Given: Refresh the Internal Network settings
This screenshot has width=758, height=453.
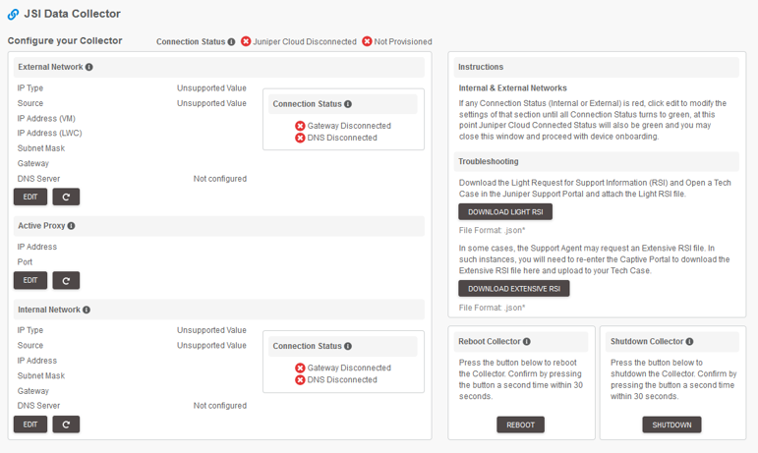Looking at the screenshot, I should [66, 425].
